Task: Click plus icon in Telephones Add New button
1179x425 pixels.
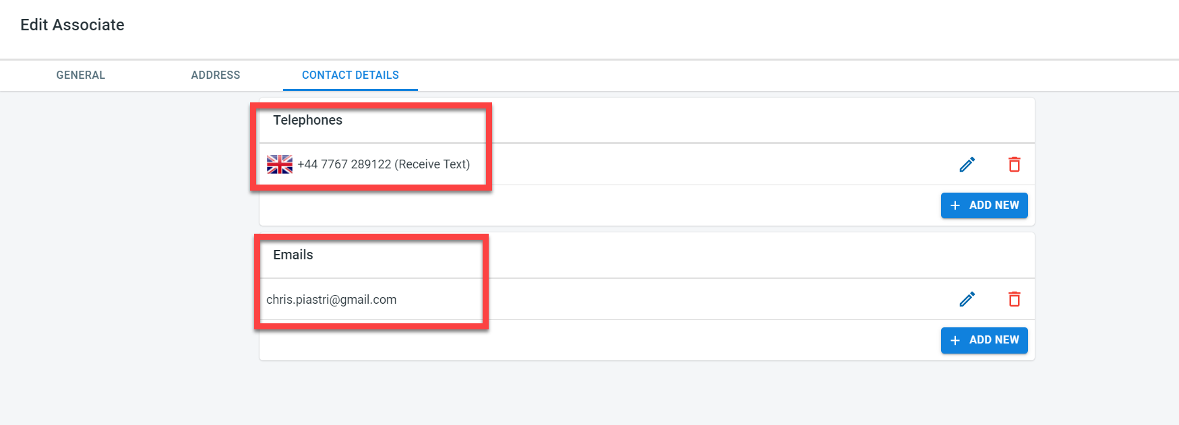Action: point(955,205)
